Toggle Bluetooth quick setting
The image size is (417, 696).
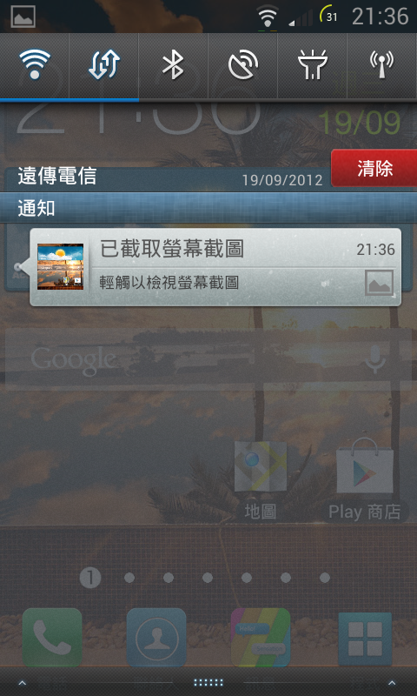(x=173, y=65)
